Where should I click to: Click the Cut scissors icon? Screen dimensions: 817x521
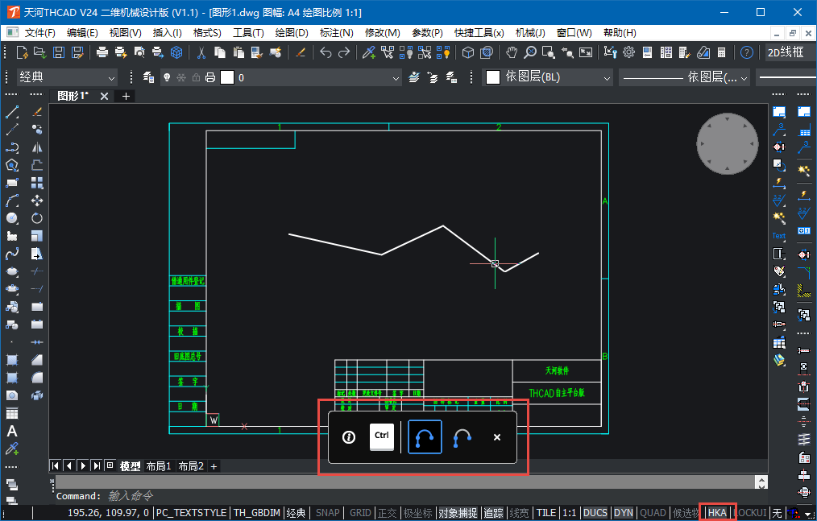tap(201, 52)
